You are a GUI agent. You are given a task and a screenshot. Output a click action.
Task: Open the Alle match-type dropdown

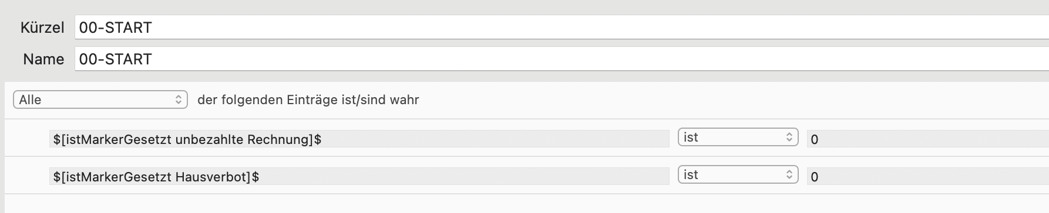pyautogui.click(x=100, y=100)
